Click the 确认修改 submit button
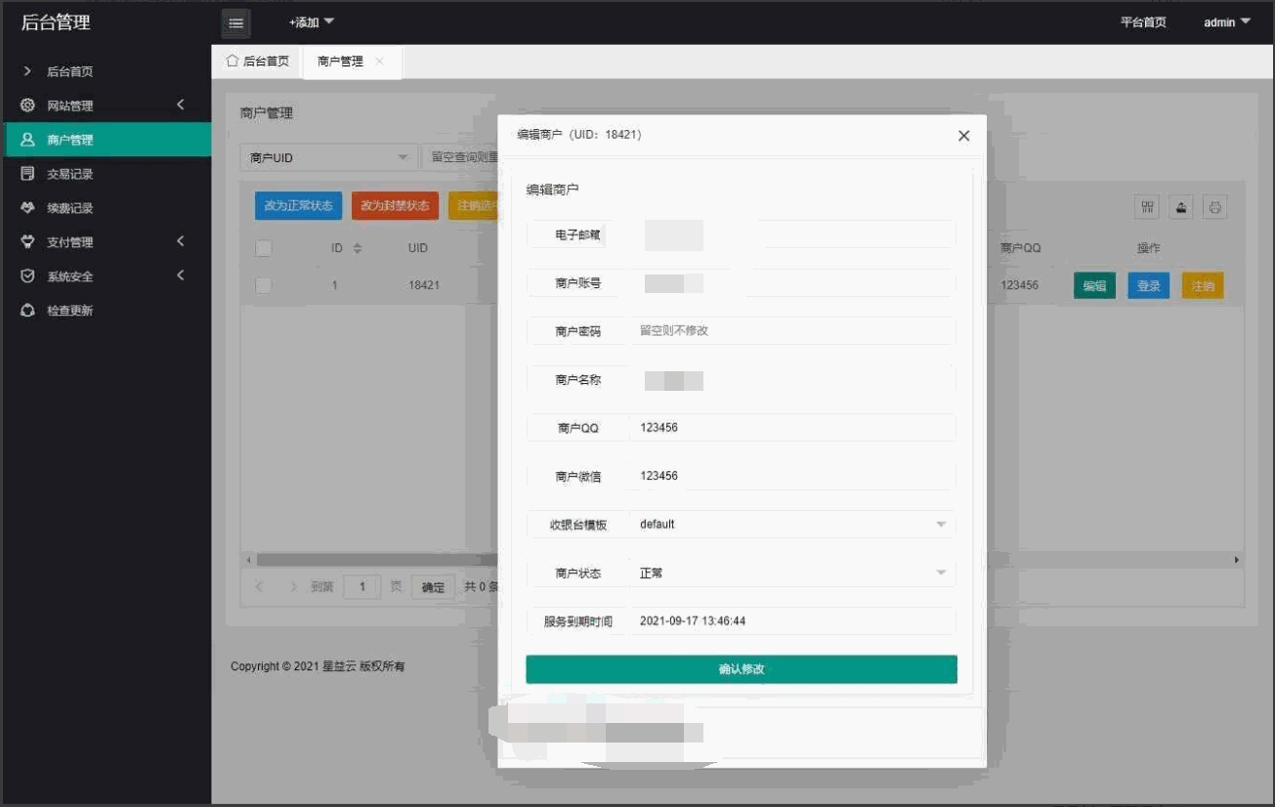Screen dimensions: 1275x807 [741, 669]
